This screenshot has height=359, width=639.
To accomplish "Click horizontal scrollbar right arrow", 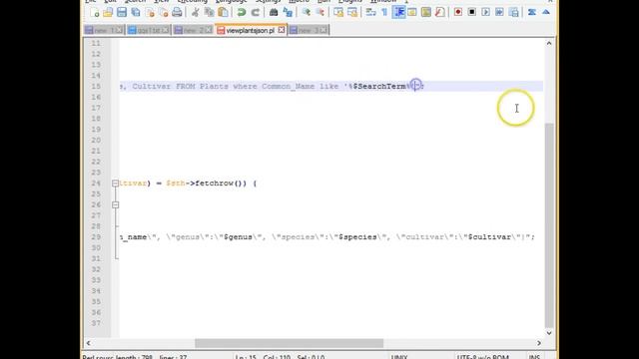I will (x=539, y=343).
